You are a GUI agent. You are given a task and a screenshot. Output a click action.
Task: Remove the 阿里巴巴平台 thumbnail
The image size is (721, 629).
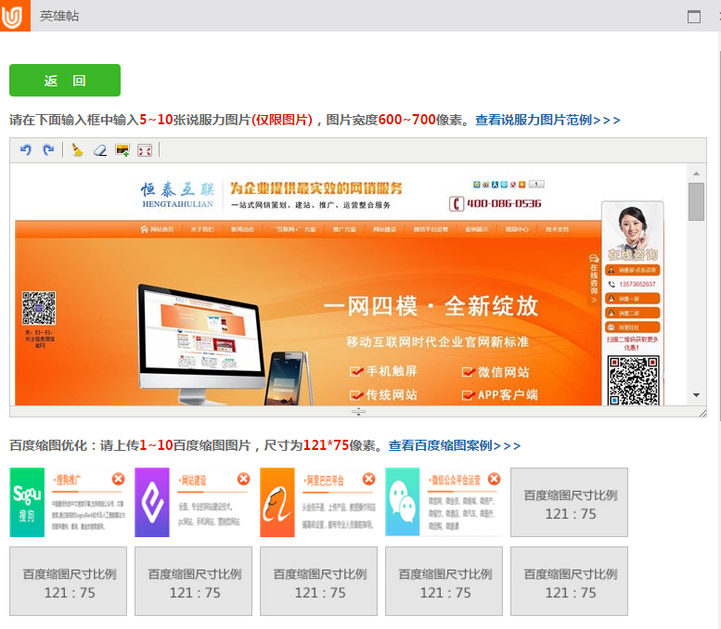(368, 479)
